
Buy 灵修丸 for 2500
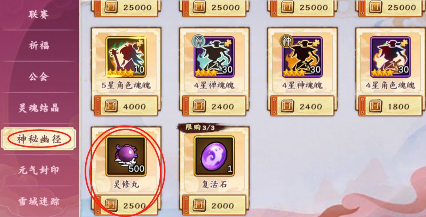point(126,205)
